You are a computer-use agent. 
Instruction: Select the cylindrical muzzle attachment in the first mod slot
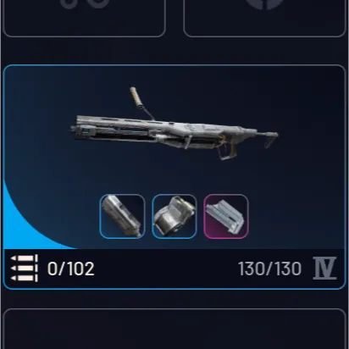(x=122, y=217)
